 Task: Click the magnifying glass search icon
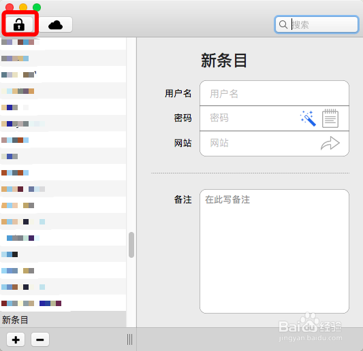[283, 24]
